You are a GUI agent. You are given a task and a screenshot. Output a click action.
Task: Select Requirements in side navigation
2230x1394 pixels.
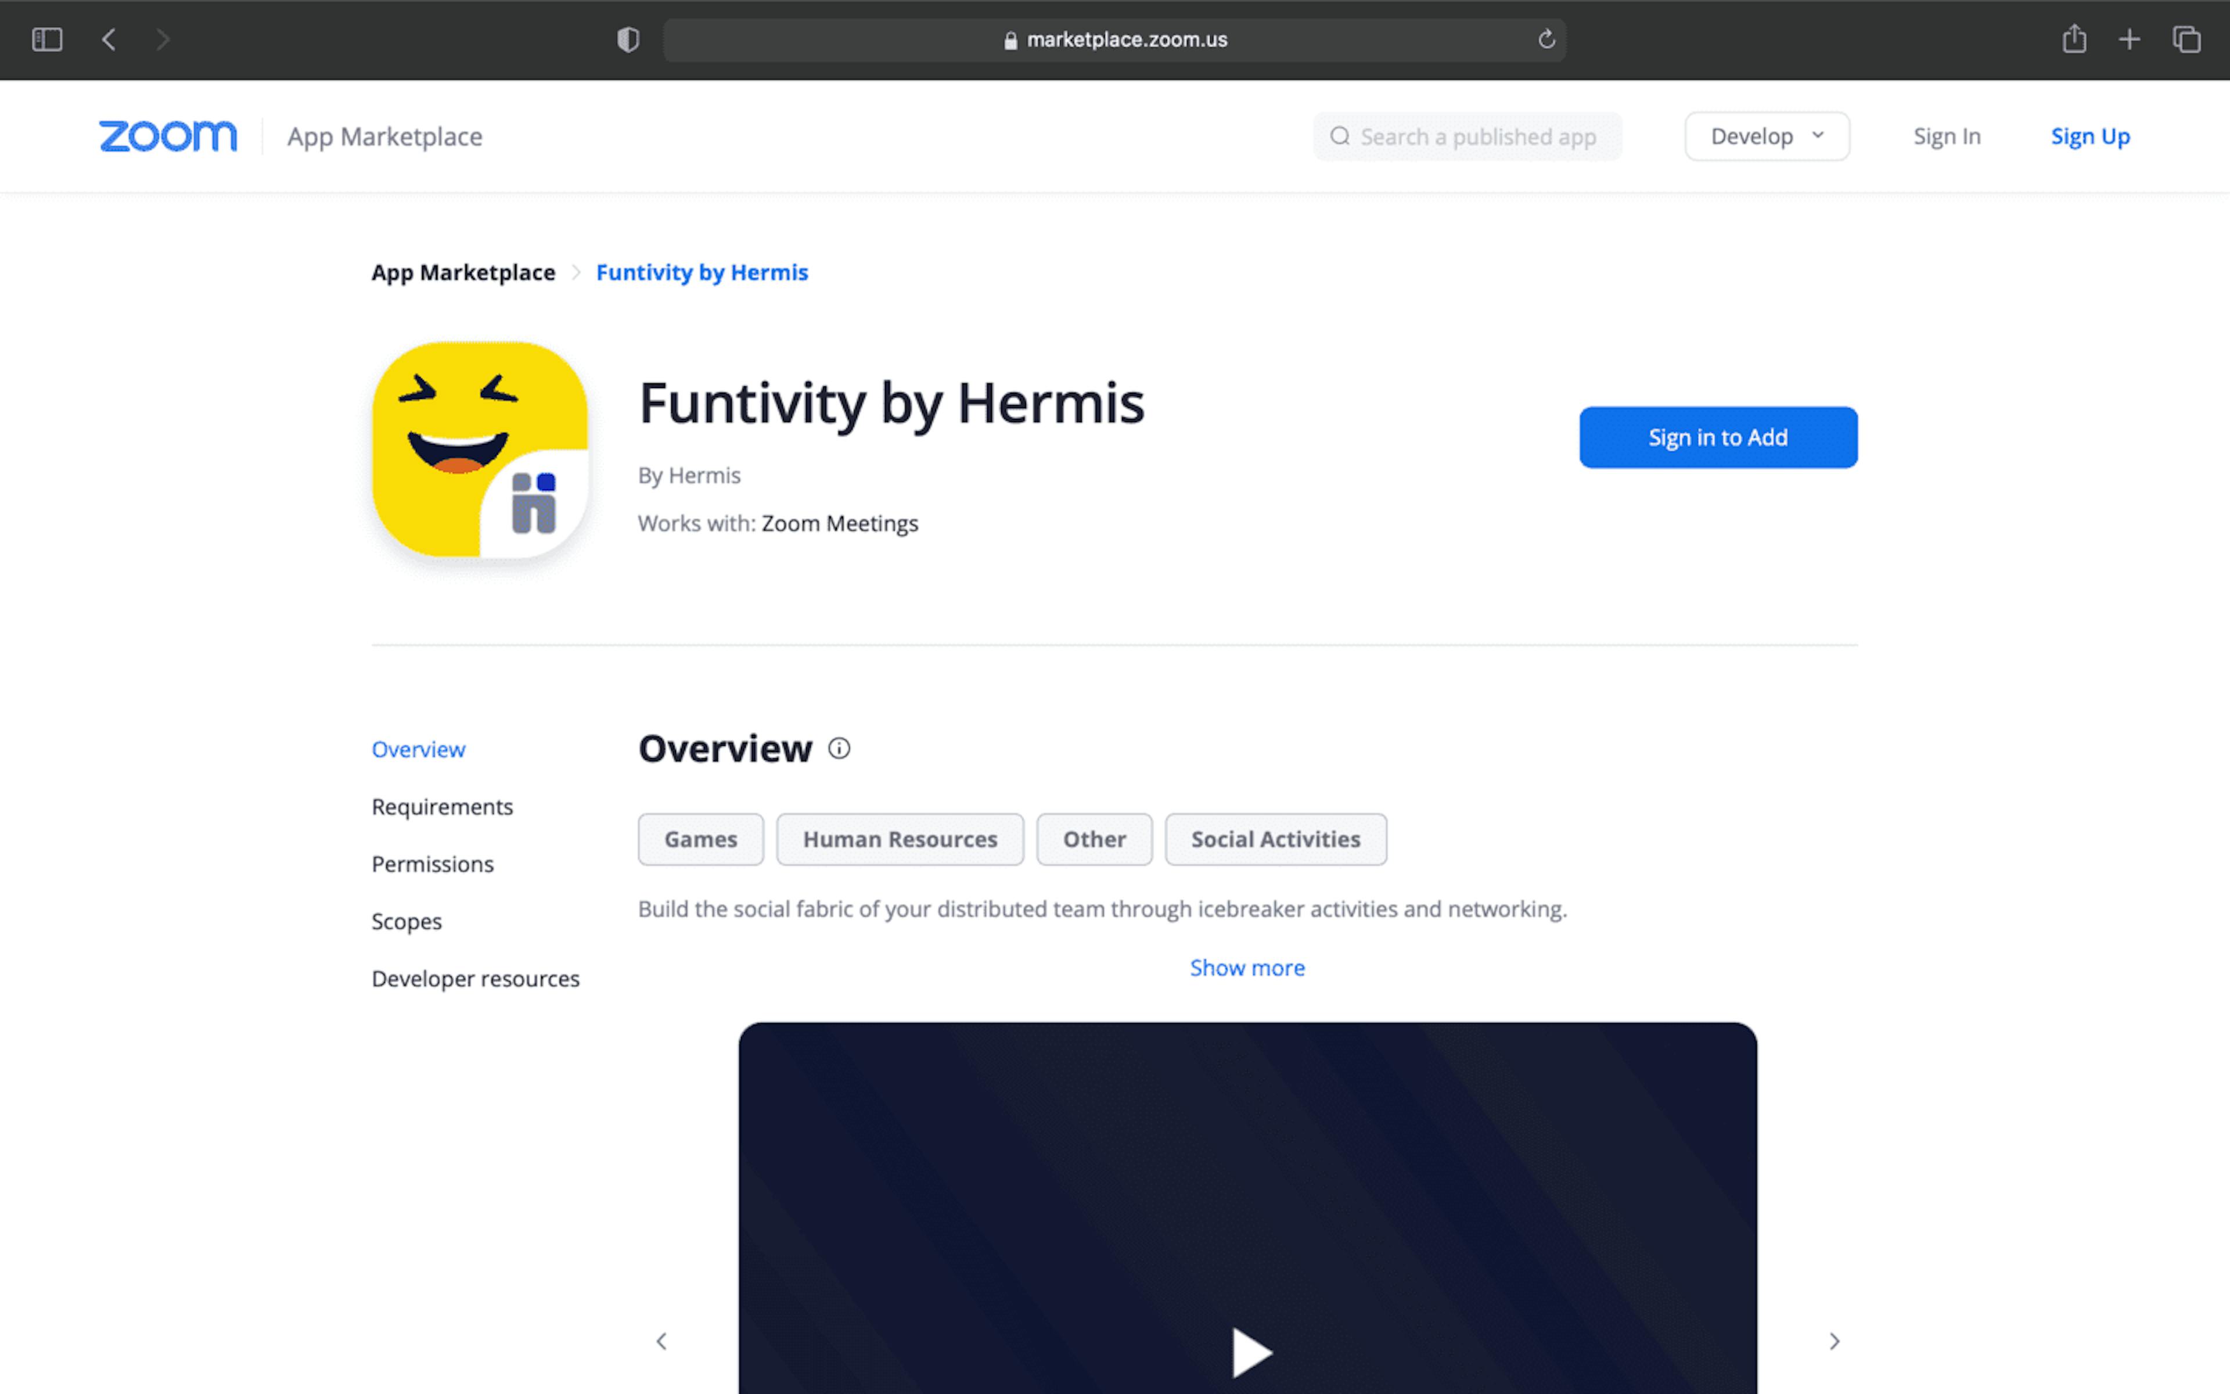pos(441,807)
